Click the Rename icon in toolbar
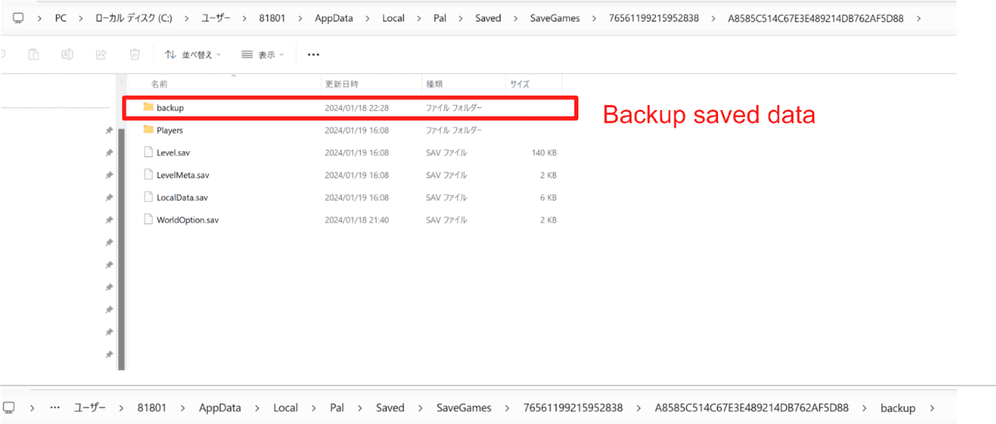The image size is (996, 424). [67, 54]
